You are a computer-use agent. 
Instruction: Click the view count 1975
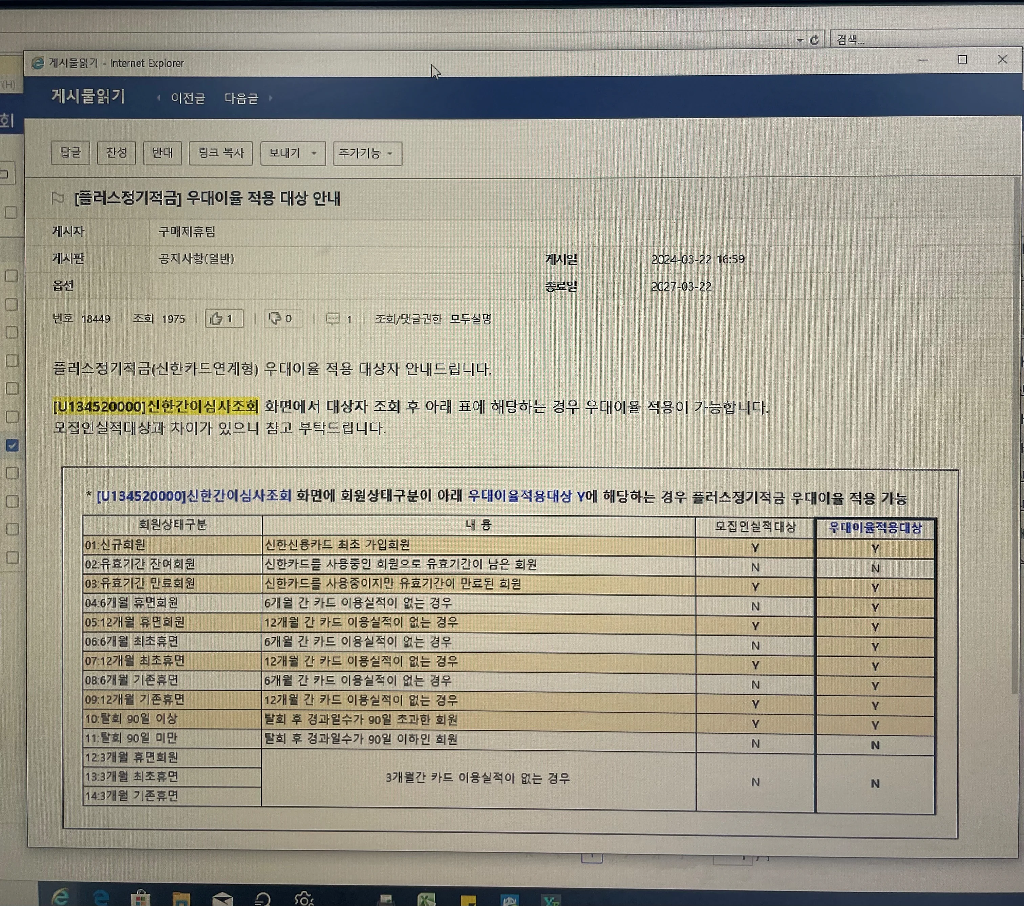173,319
